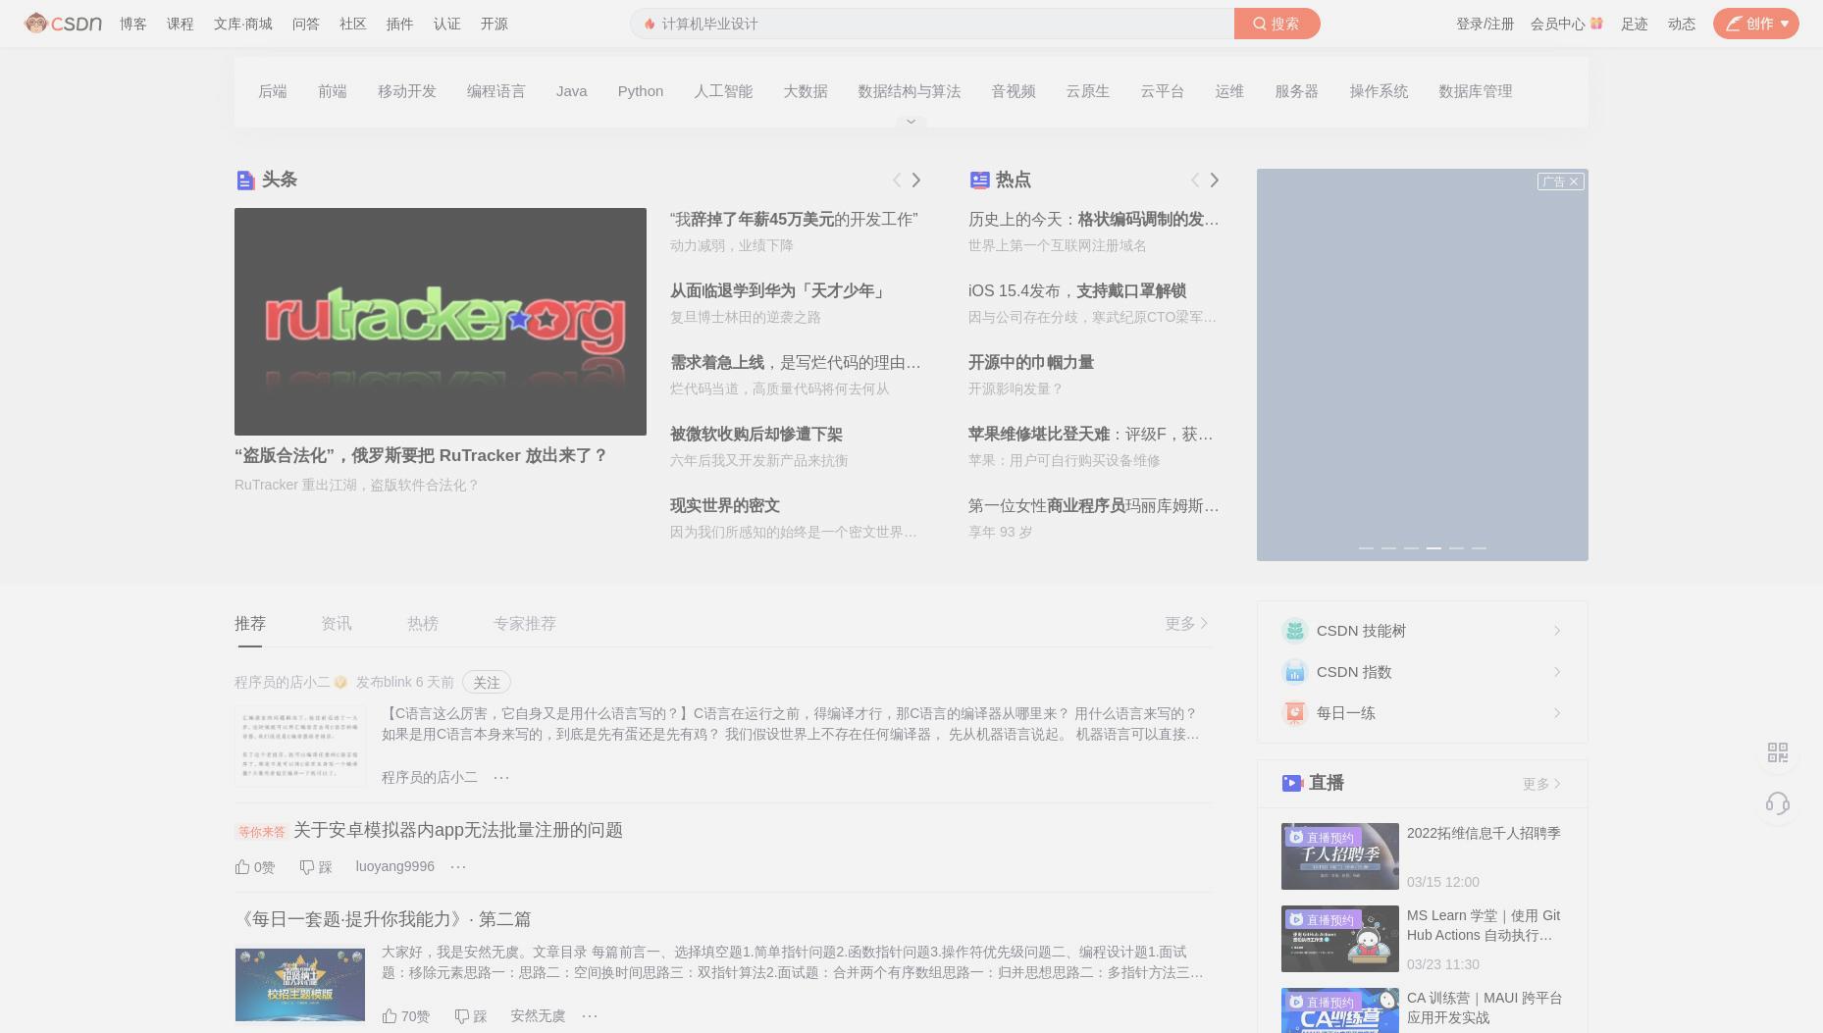This screenshot has height=1033, width=1823.
Task: Like the 每日一套题 post (70赞)
Action: coord(406,1015)
